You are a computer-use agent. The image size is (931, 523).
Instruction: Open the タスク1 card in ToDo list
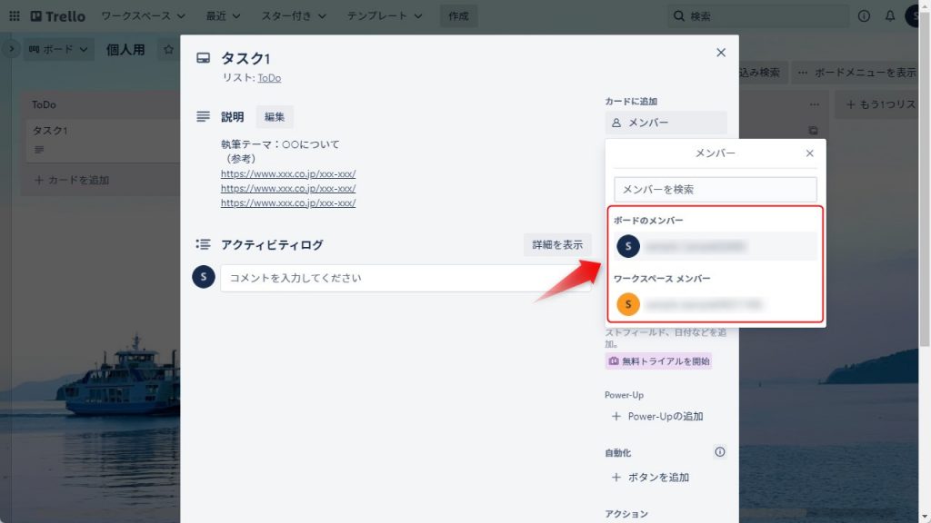[x=104, y=140]
